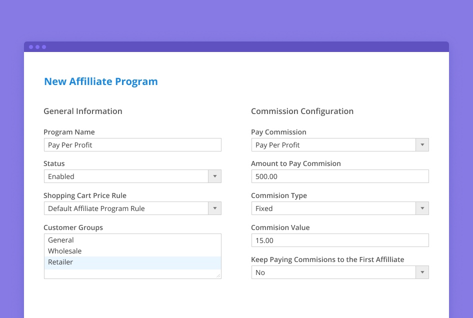This screenshot has height=318, width=473.
Task: Click the Commision Value input field
Action: (339, 240)
